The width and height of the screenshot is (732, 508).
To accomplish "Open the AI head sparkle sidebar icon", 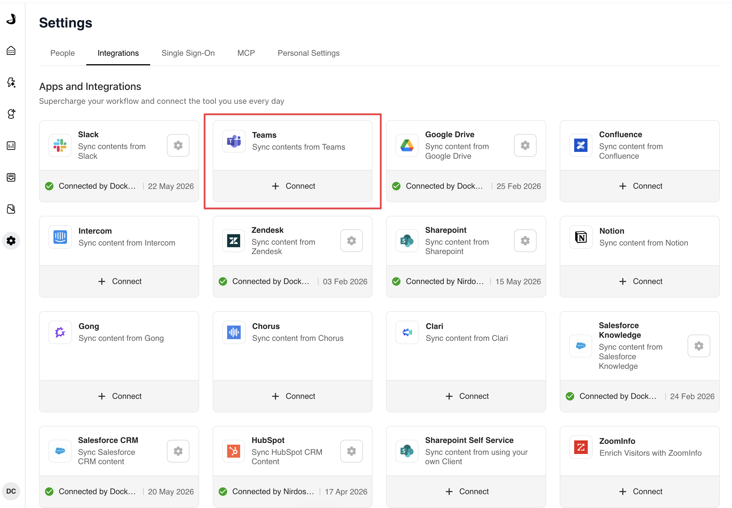I will pyautogui.click(x=11, y=114).
